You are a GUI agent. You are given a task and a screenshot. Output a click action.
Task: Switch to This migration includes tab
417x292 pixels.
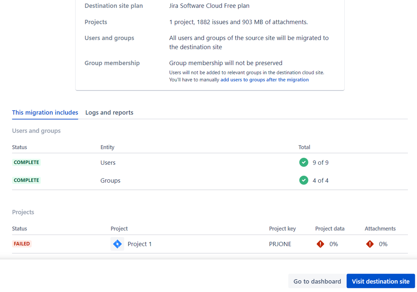[45, 112]
